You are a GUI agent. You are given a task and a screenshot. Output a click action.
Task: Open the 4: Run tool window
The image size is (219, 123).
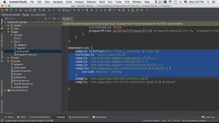pyautogui.click(x=9, y=117)
